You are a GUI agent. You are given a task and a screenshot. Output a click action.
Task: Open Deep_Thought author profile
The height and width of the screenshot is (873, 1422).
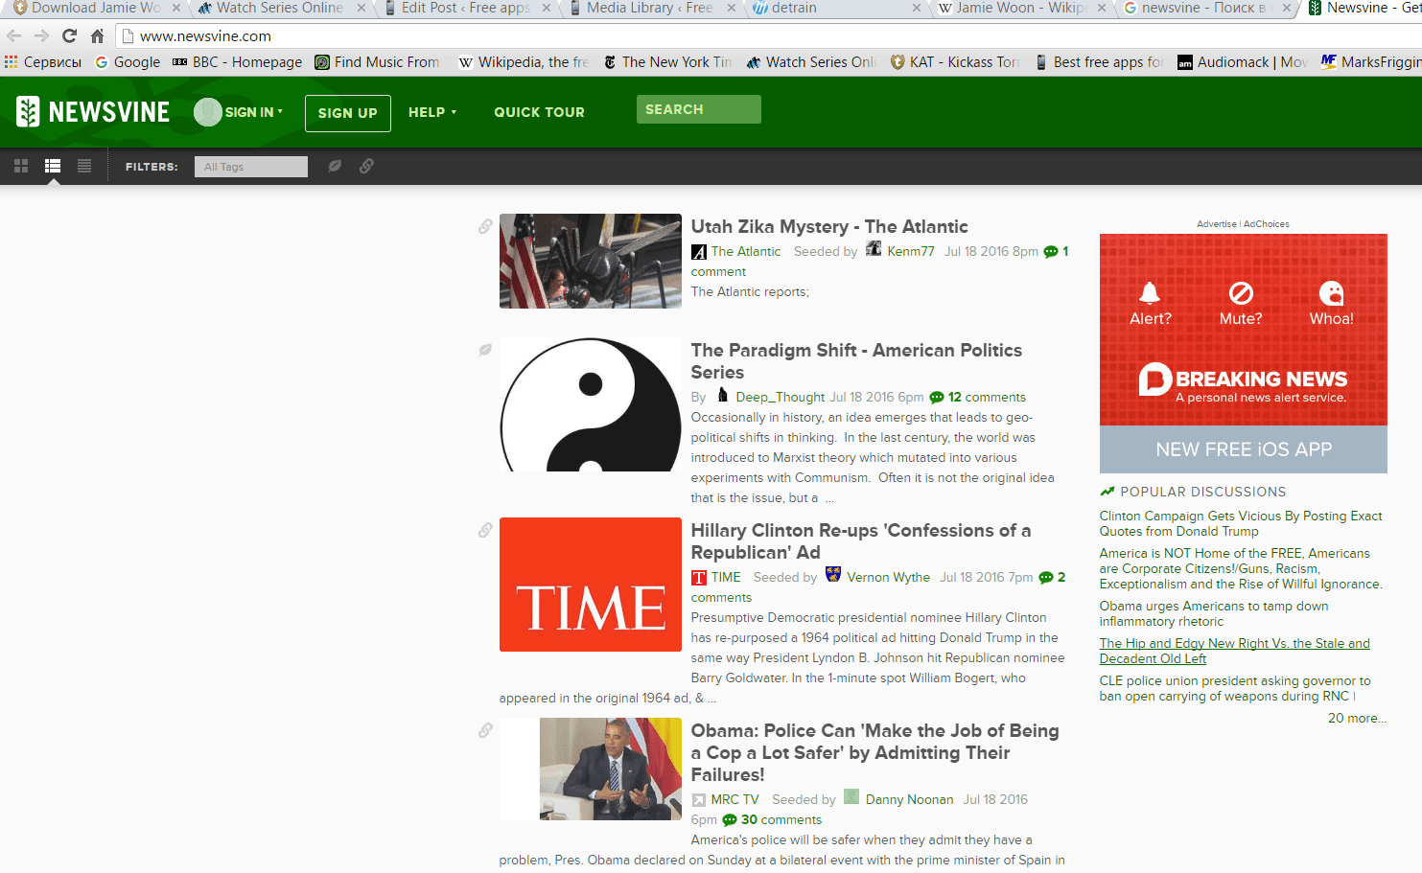pyautogui.click(x=780, y=397)
